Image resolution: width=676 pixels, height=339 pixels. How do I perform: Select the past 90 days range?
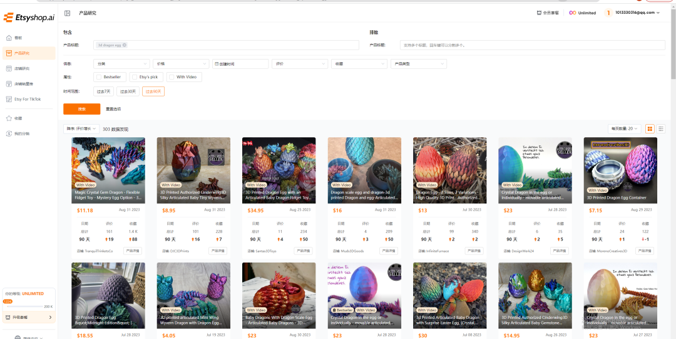(x=153, y=91)
